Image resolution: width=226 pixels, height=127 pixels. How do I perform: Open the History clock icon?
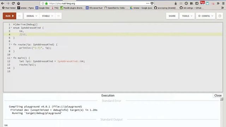pos(186,3)
